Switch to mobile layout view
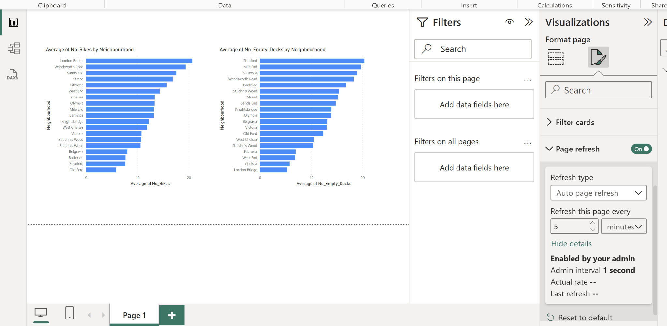667x326 pixels. (70, 313)
